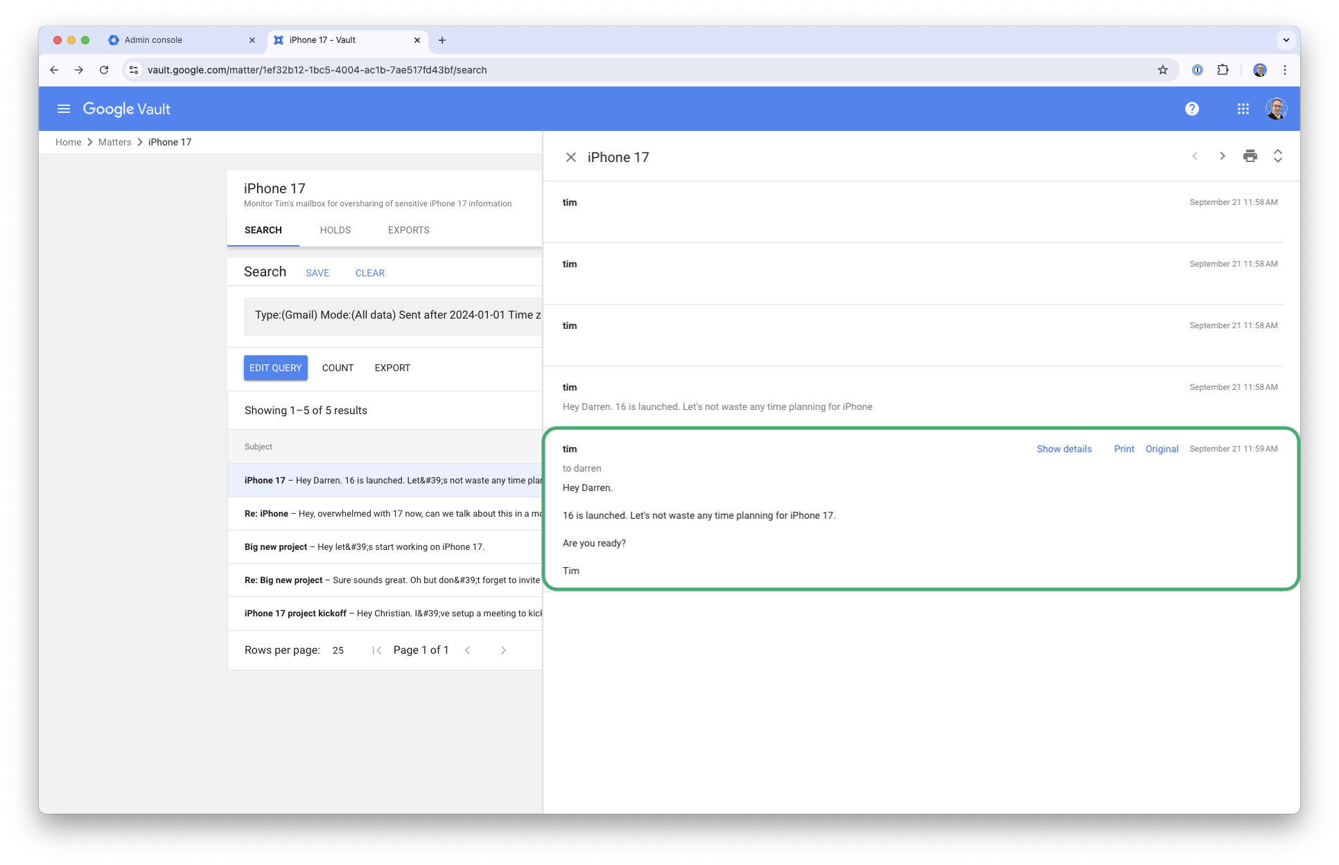This screenshot has height=865, width=1339.
Task: Click the browser address bar URL
Action: (317, 70)
